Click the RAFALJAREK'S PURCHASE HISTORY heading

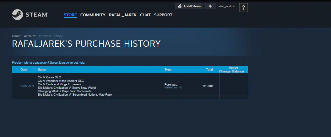(86, 44)
